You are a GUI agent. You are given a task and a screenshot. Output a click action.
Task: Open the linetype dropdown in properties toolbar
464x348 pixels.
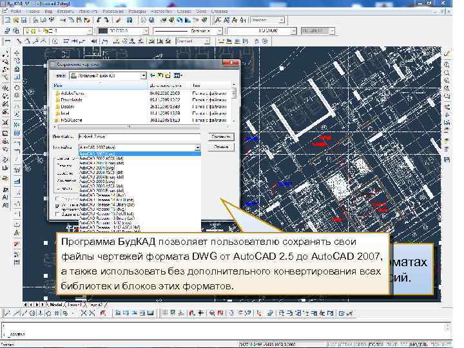tap(219, 30)
